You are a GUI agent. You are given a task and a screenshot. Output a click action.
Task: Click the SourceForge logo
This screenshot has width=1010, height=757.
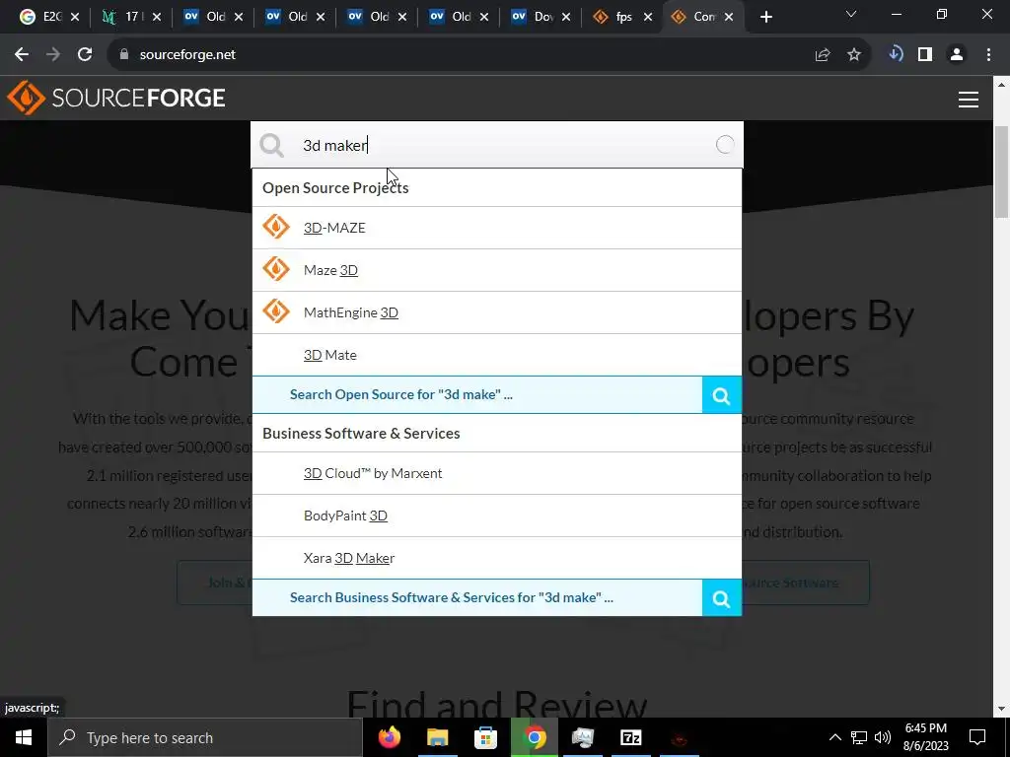click(116, 98)
